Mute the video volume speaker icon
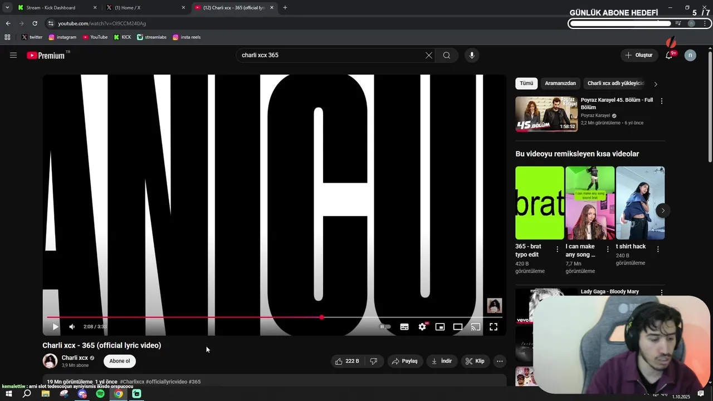This screenshot has width=713, height=401. 72,327
